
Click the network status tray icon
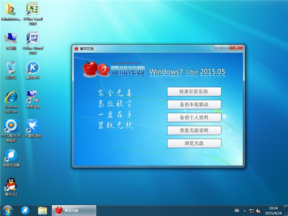[252, 211]
